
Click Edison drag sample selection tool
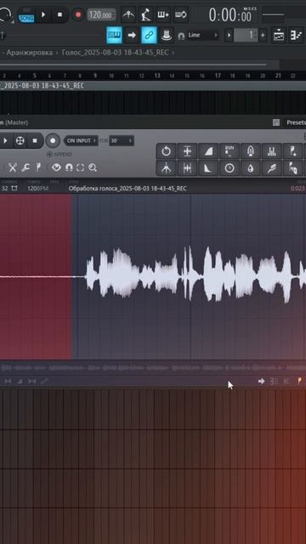[x=292, y=168]
